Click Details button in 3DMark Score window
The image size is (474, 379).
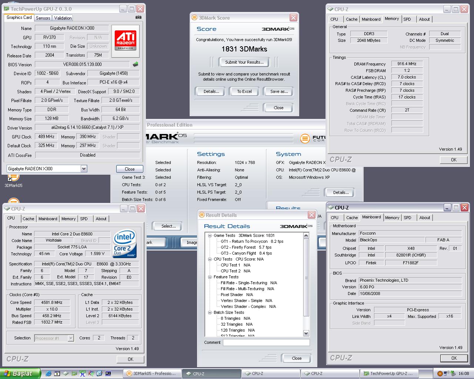click(211, 91)
